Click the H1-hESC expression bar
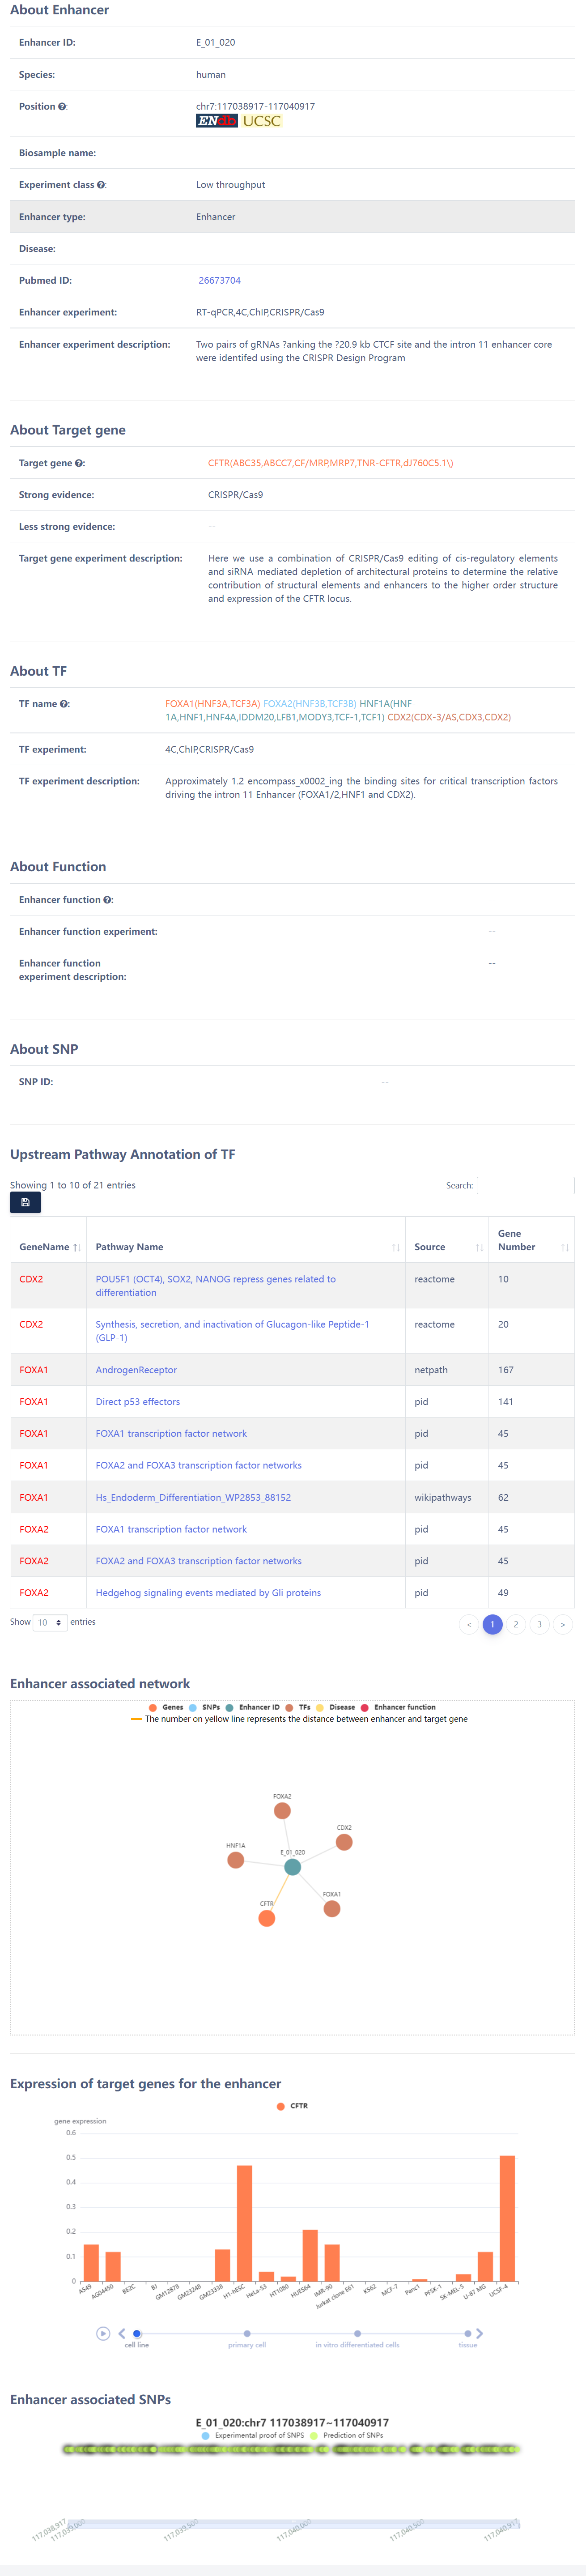 click(x=244, y=2223)
